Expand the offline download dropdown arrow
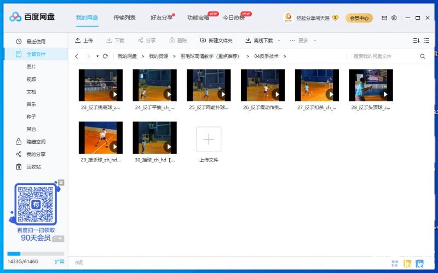 [279, 40]
